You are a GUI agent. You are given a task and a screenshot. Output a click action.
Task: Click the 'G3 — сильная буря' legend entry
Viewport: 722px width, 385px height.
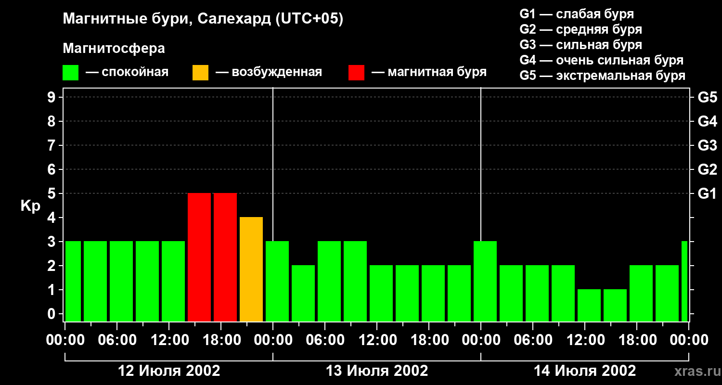pyautogui.click(x=581, y=45)
